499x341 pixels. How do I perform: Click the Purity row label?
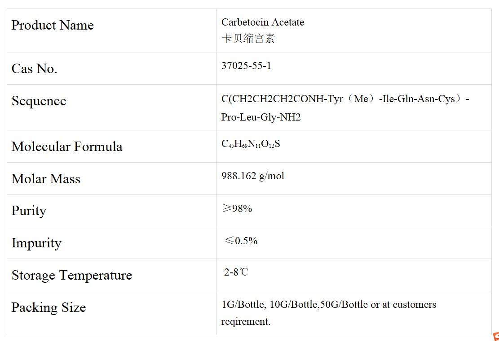[x=29, y=211]
